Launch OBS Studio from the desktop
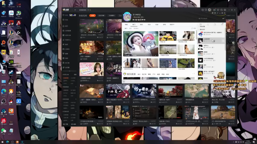257x144 pixels. (4, 102)
